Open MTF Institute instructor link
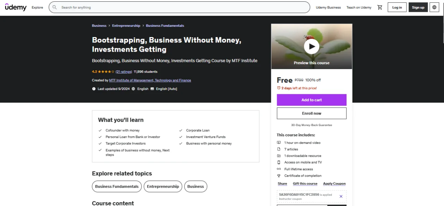The width and height of the screenshot is (444, 206). pos(150,80)
